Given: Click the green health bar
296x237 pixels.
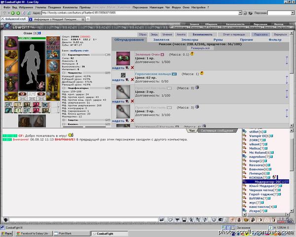Looking at the screenshot, I should pyautogui.click(x=32, y=39).
